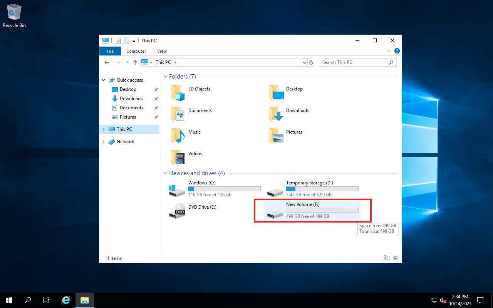Open Documents in Quick access
The height and width of the screenshot is (308, 493).
coord(131,108)
